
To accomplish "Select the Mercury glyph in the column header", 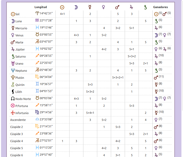I will click(x=90, y=7).
